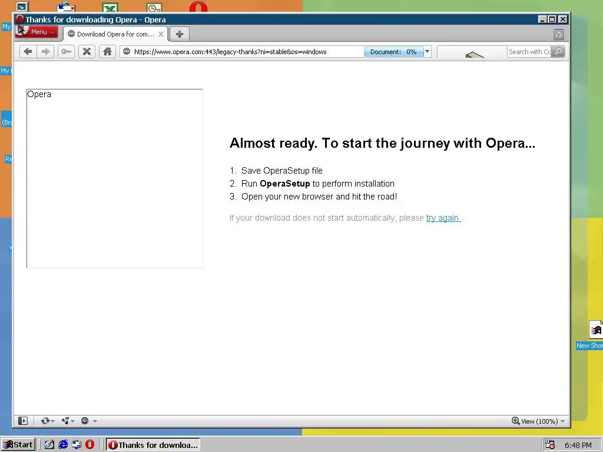The image size is (603, 452).
Task: Go back with the Back arrow button
Action: pos(28,52)
